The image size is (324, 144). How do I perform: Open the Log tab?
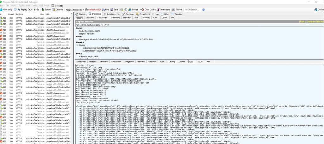(x=155, y=14)
